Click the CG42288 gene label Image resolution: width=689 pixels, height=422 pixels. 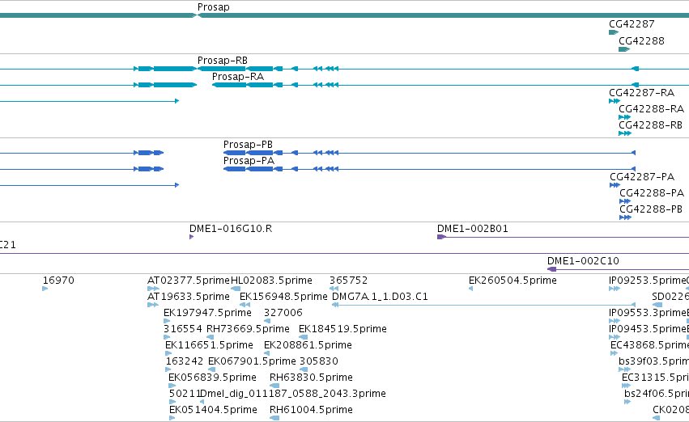coord(641,41)
